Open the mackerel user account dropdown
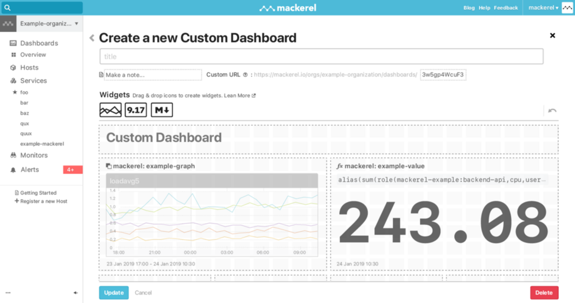Screen dimensions: 575x303 pos(544,8)
